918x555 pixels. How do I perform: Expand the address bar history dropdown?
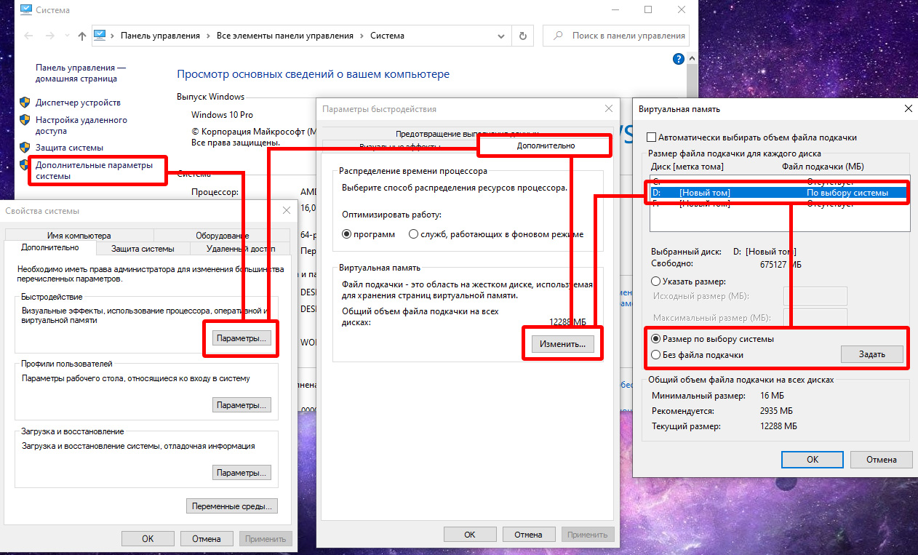click(x=500, y=36)
